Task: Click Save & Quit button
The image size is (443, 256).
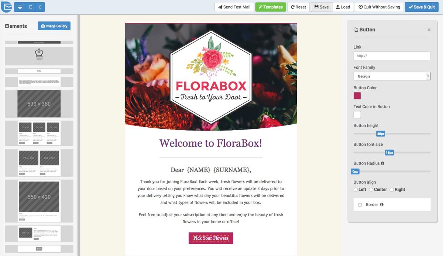Action: click(422, 7)
